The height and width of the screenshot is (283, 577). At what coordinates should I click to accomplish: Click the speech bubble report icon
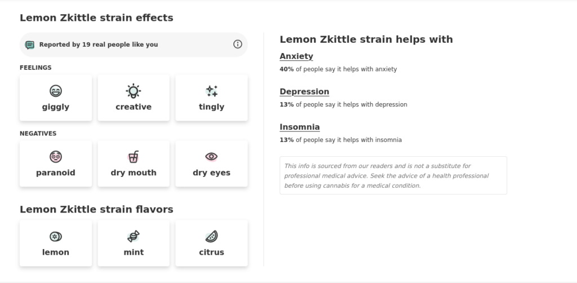(x=30, y=45)
